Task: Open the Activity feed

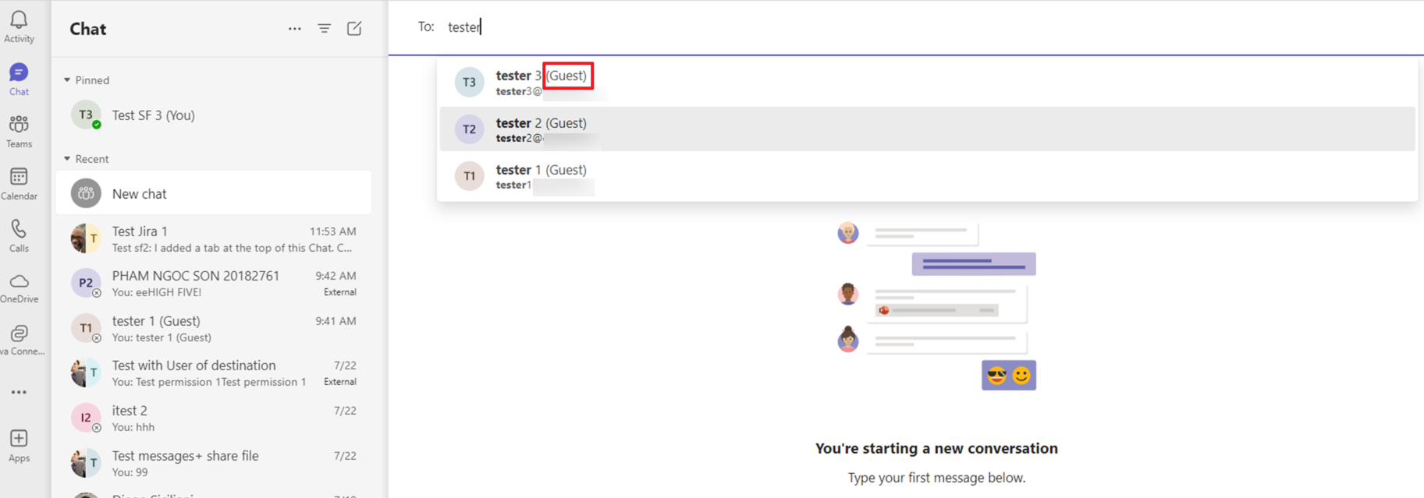Action: tap(19, 27)
